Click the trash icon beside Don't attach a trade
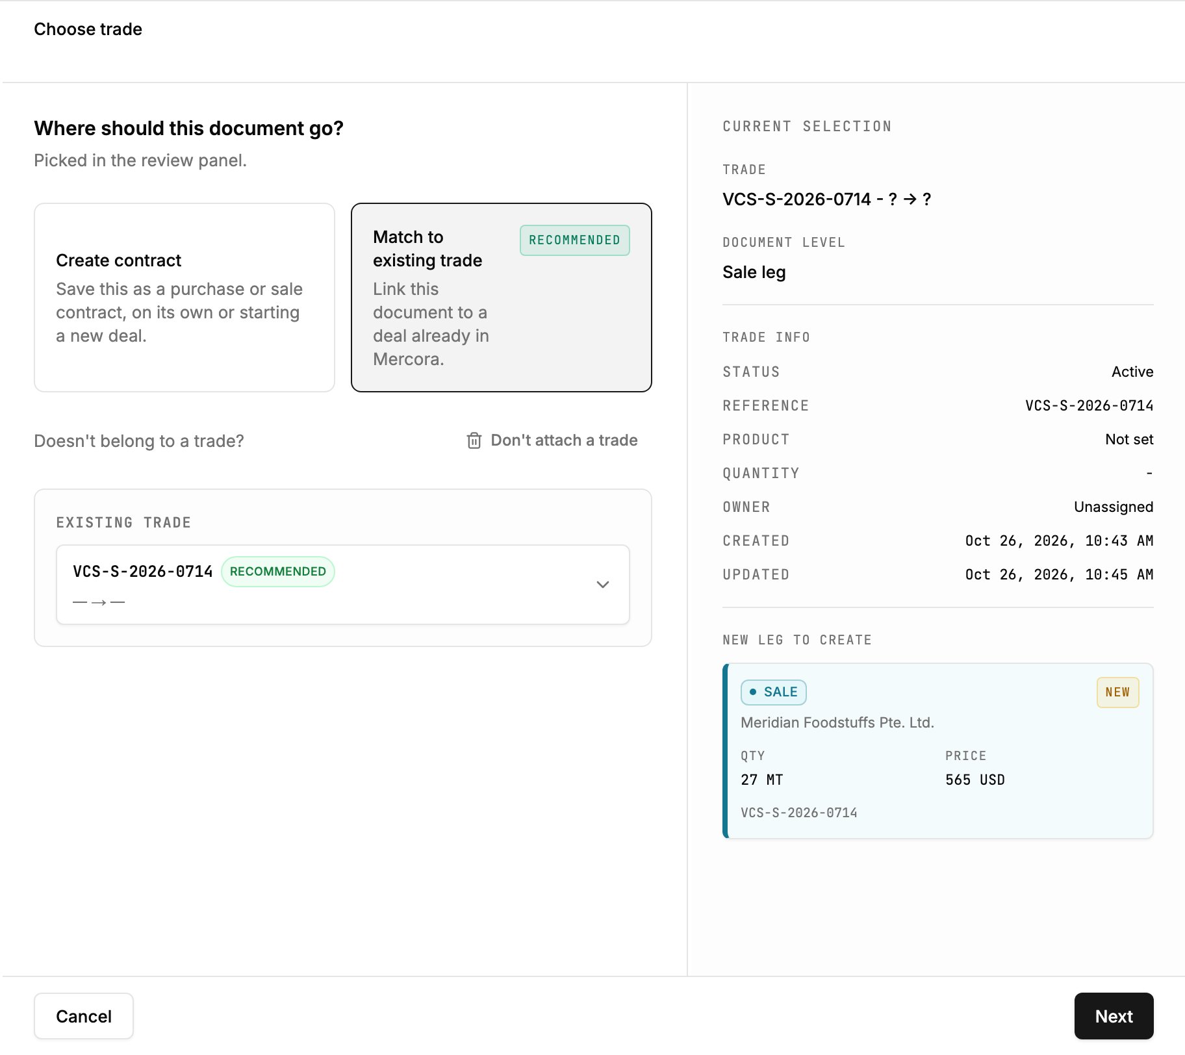The height and width of the screenshot is (1055, 1185). pos(474,440)
